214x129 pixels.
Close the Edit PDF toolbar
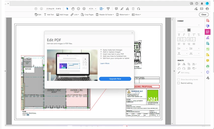(x=204, y=15)
